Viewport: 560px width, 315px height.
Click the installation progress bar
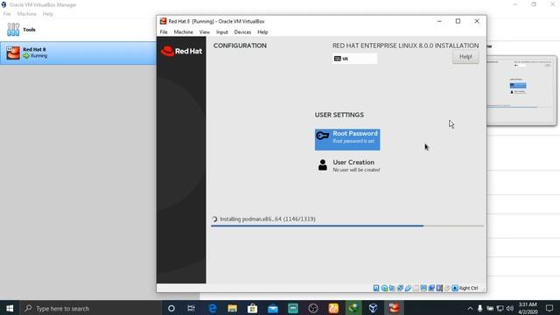point(347,226)
